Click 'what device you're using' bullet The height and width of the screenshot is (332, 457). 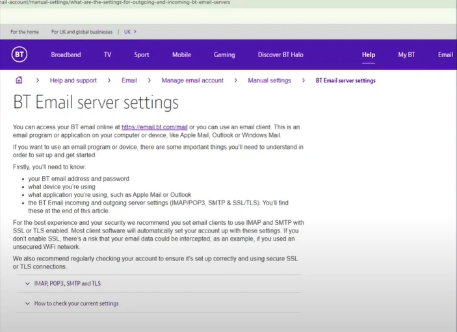[62, 186]
